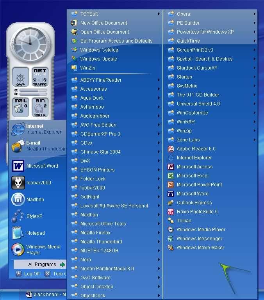Launch foobar2000 alien icon in start menu
Screen dimensions: 264x300
tap(18, 183)
